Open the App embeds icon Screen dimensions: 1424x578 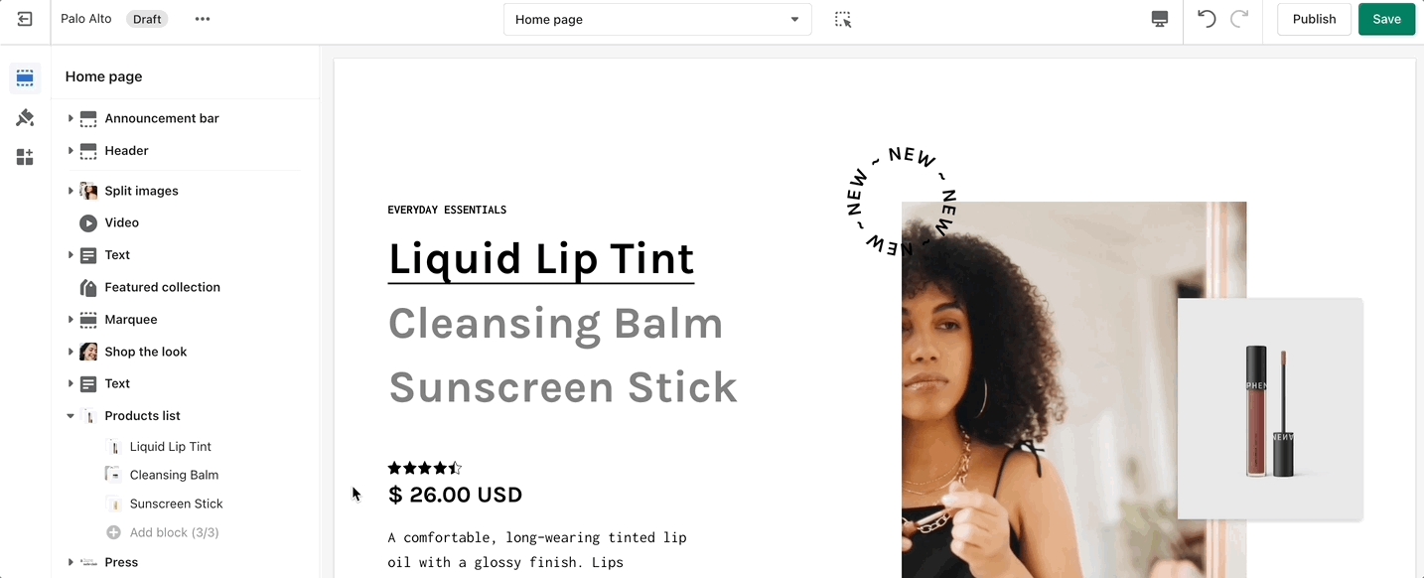[25, 157]
